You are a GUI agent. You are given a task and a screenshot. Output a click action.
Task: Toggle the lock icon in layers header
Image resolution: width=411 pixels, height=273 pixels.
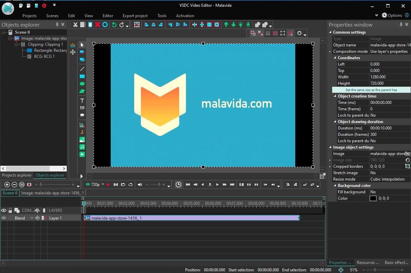[x=10, y=210]
